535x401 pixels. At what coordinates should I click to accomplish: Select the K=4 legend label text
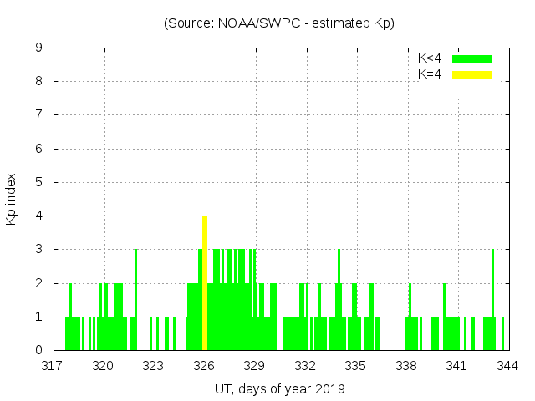[430, 74]
